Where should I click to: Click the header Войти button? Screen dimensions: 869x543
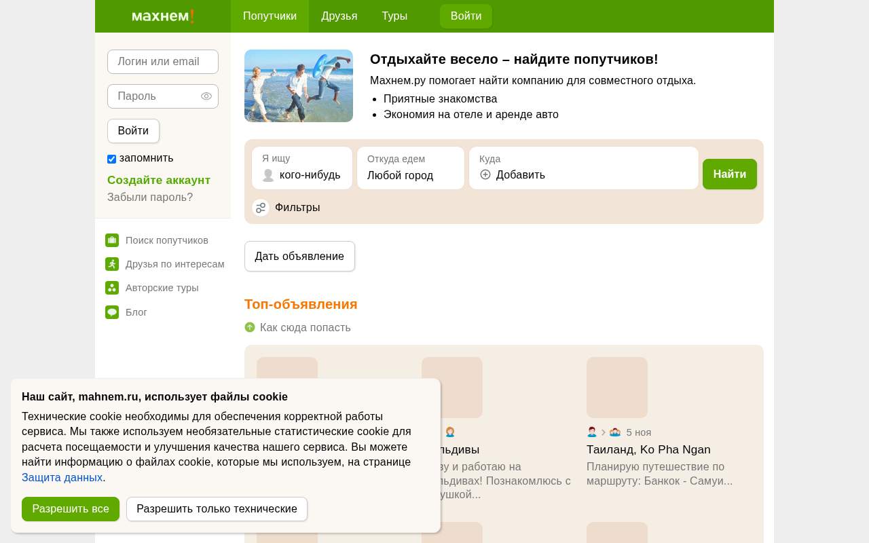(x=466, y=16)
